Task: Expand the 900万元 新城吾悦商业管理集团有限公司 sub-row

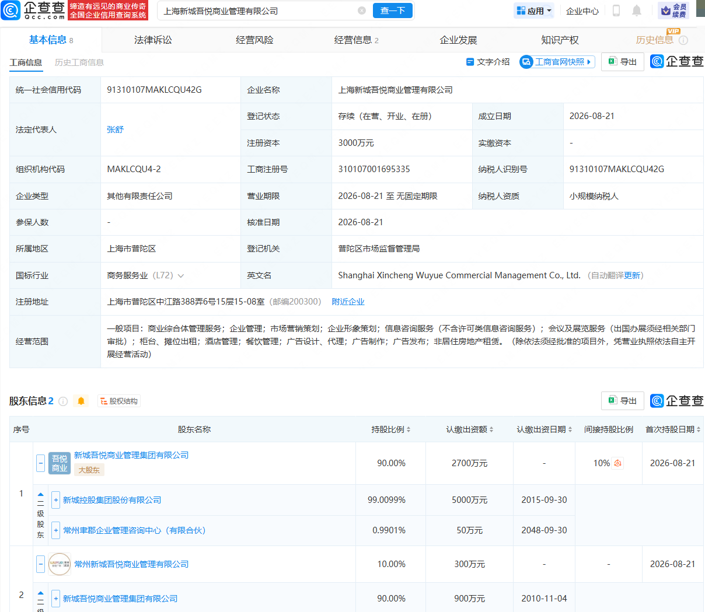Action: [55, 599]
